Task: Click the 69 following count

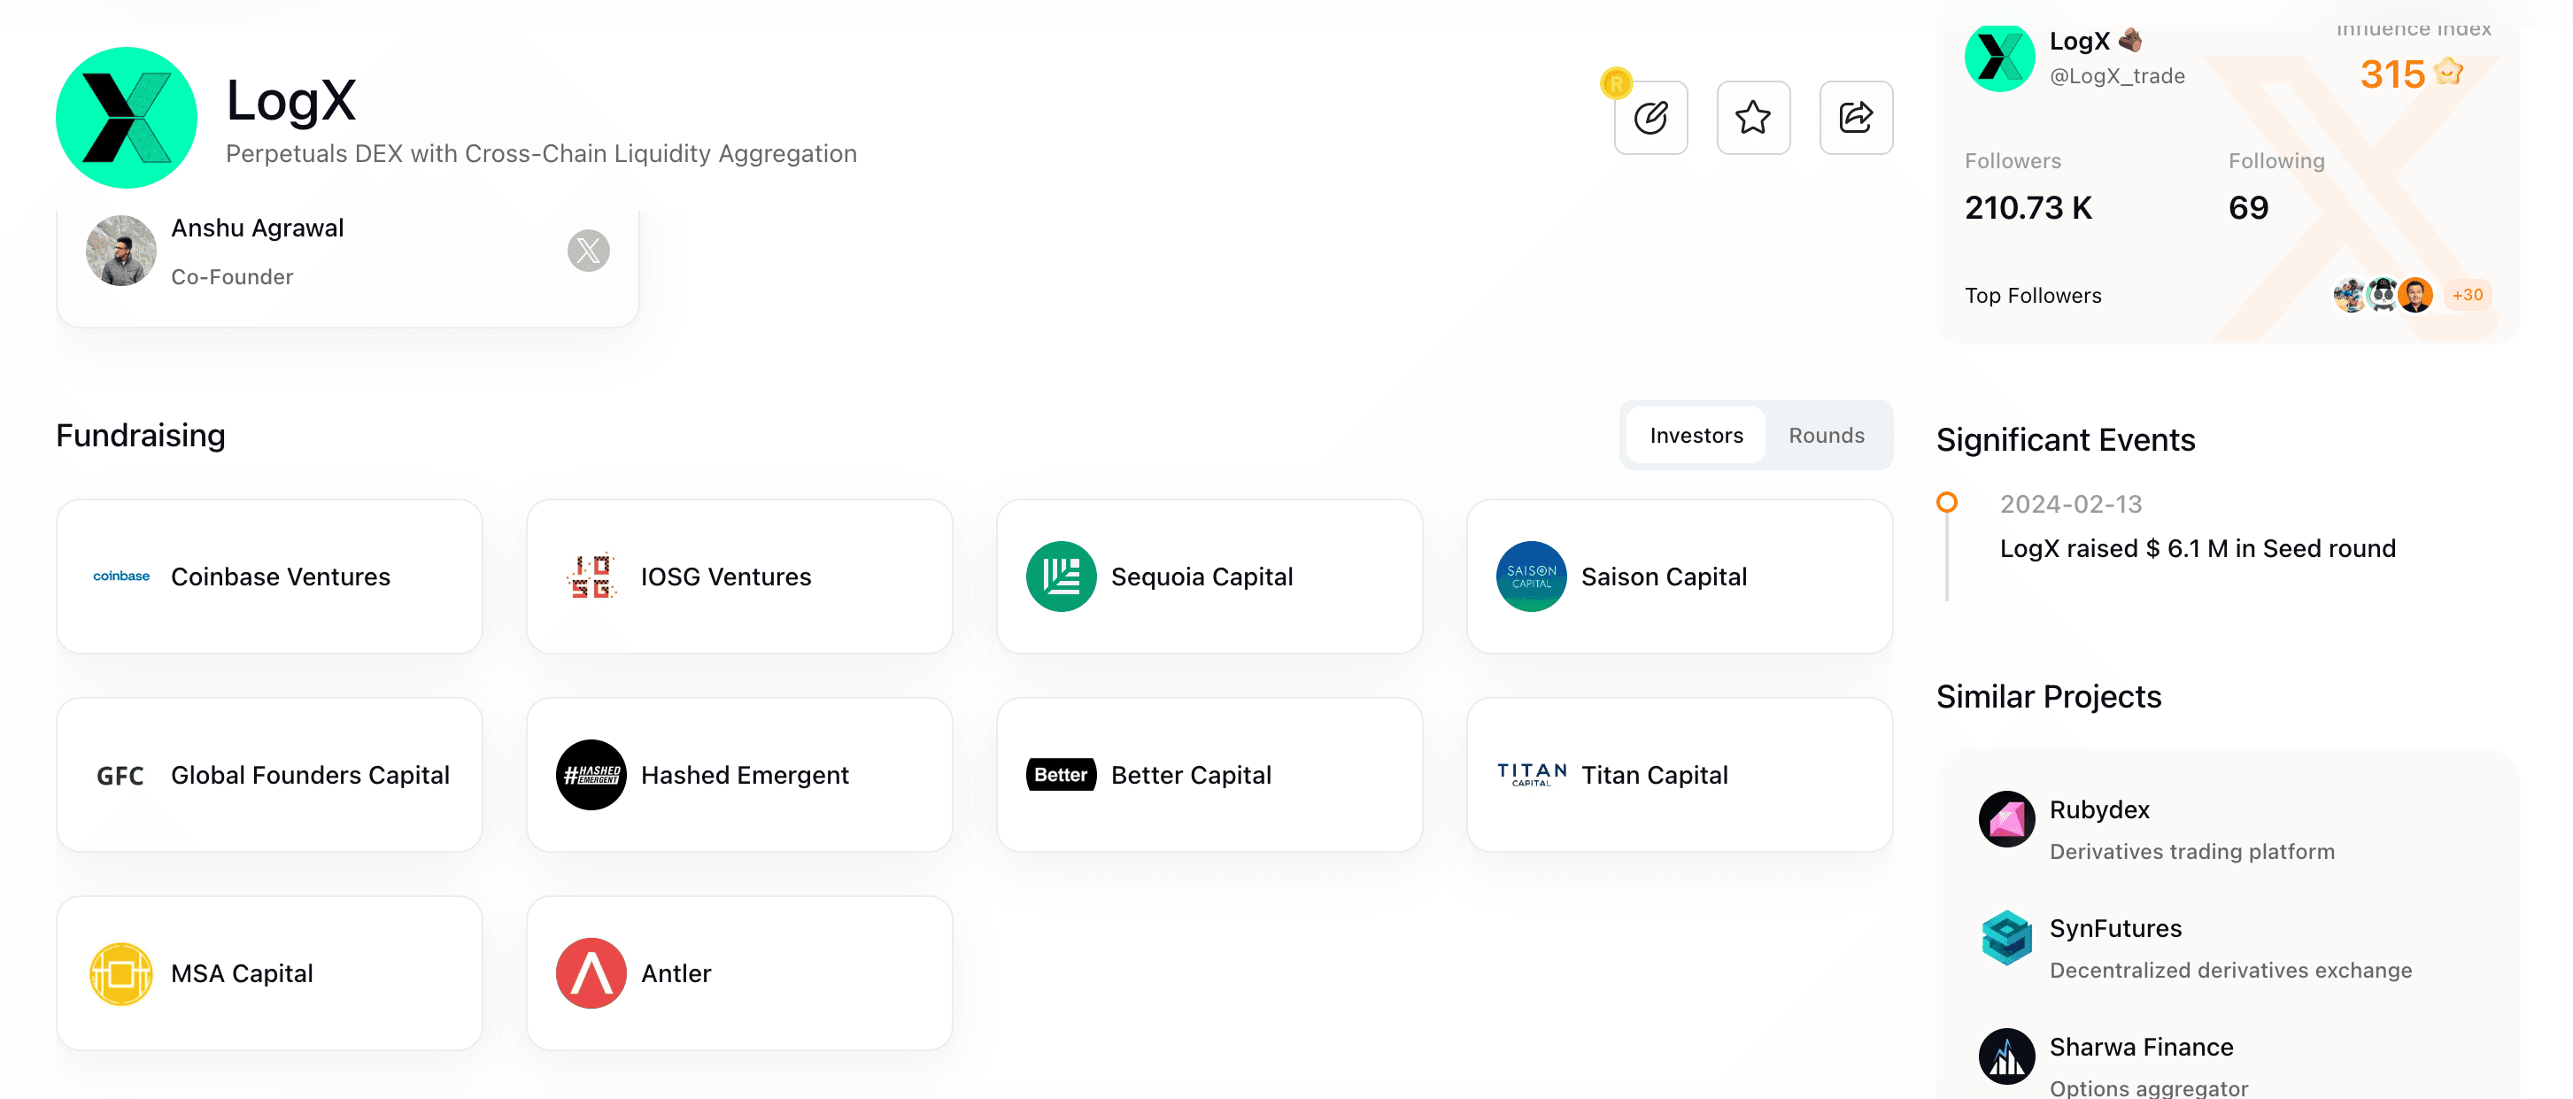Action: tap(2248, 208)
